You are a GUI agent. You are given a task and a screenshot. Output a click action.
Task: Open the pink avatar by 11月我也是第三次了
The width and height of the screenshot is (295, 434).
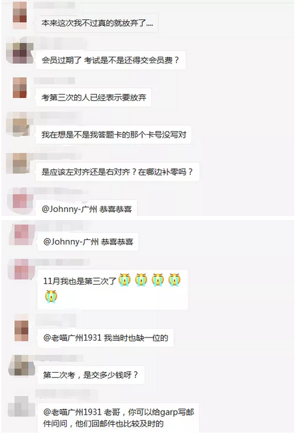(21, 269)
